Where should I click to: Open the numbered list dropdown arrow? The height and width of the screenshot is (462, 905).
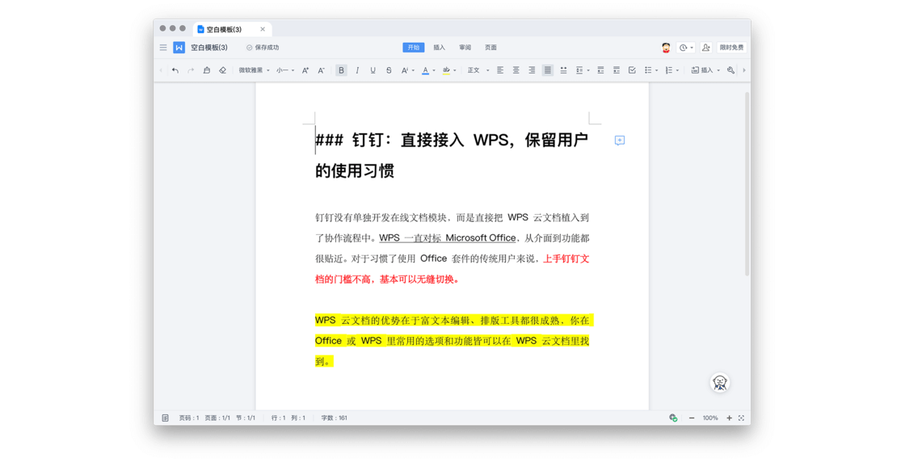click(x=678, y=70)
